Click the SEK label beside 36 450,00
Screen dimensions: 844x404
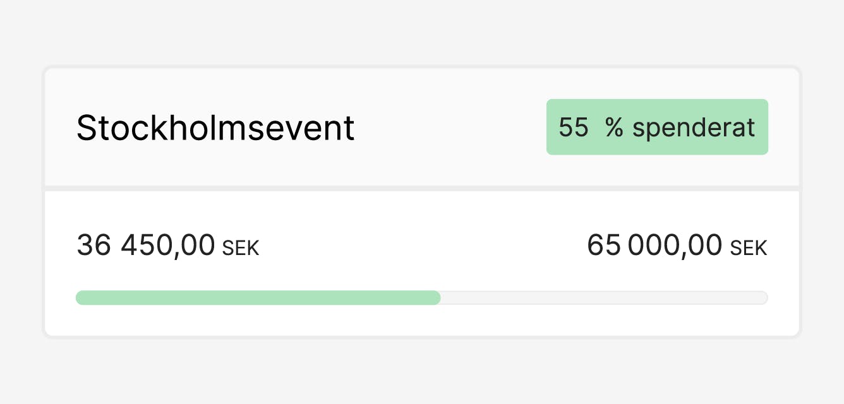[241, 248]
